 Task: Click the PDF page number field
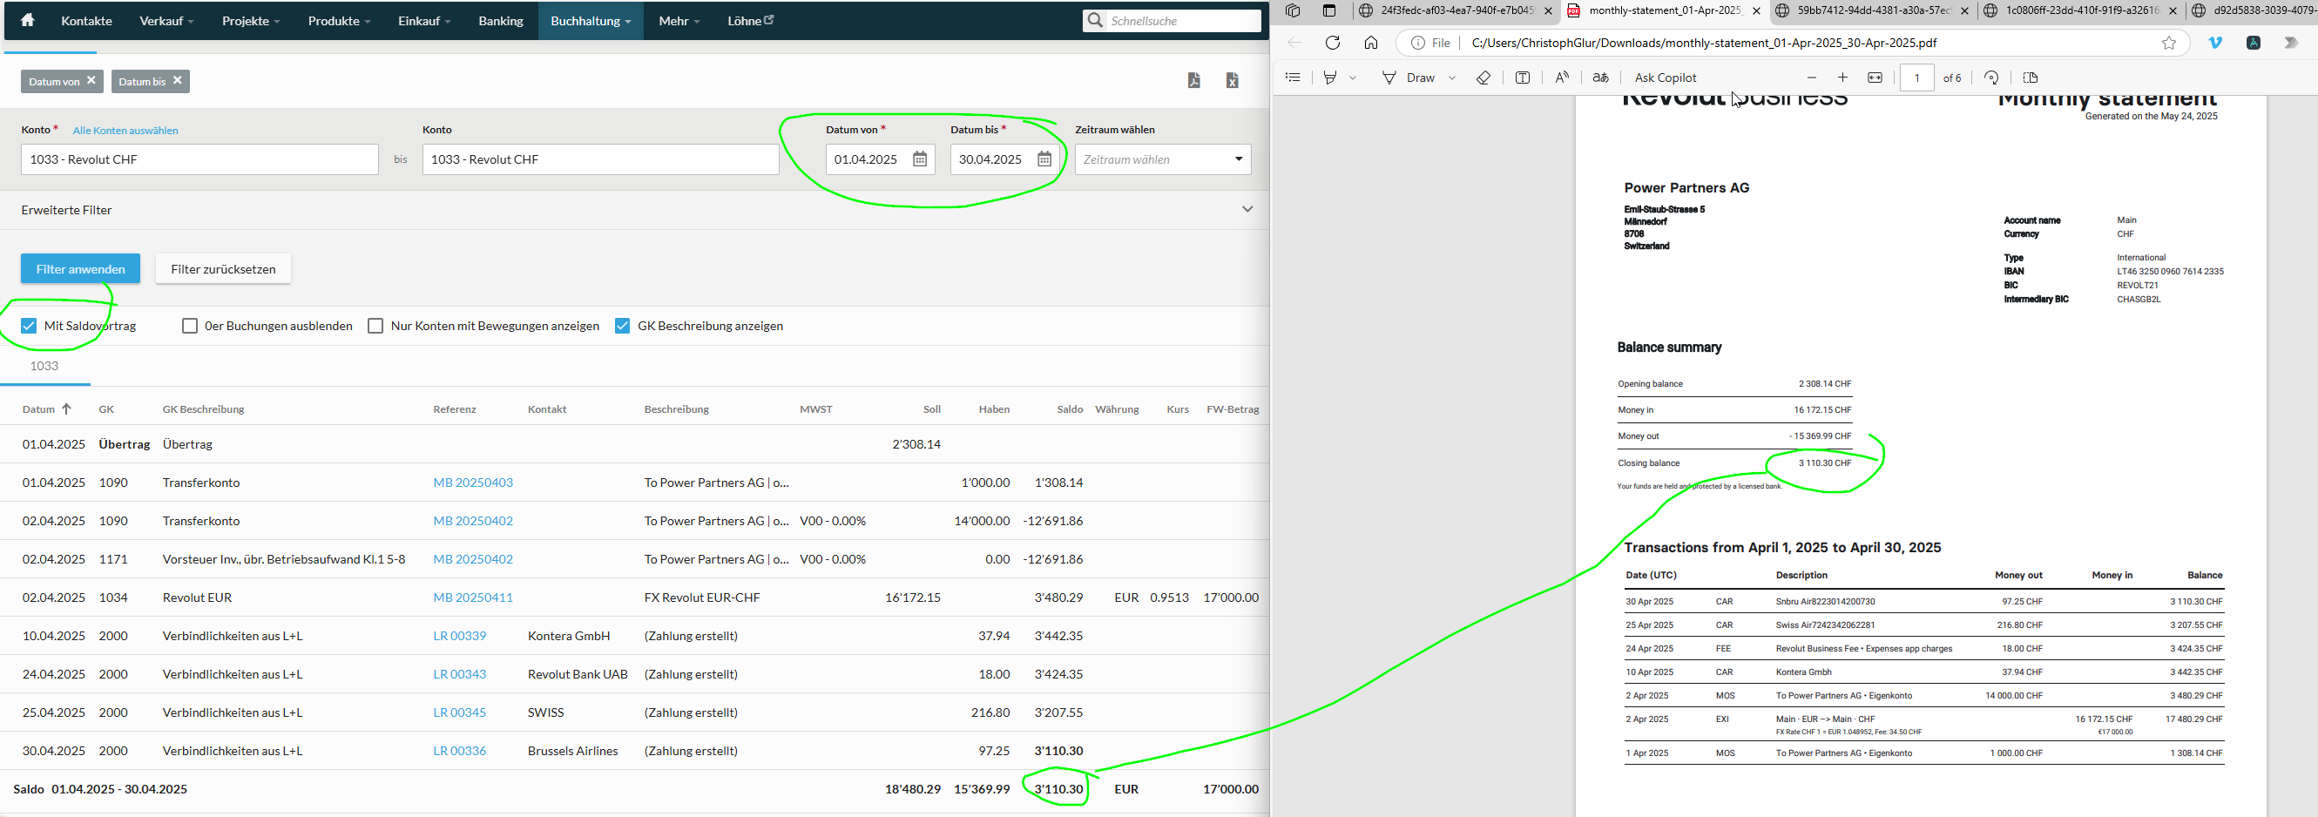(1916, 78)
